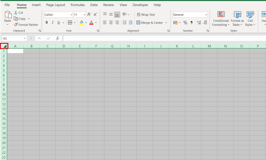Screen dimensions: 266x160
Task: Select row 10 header
Action: pos(4,94)
